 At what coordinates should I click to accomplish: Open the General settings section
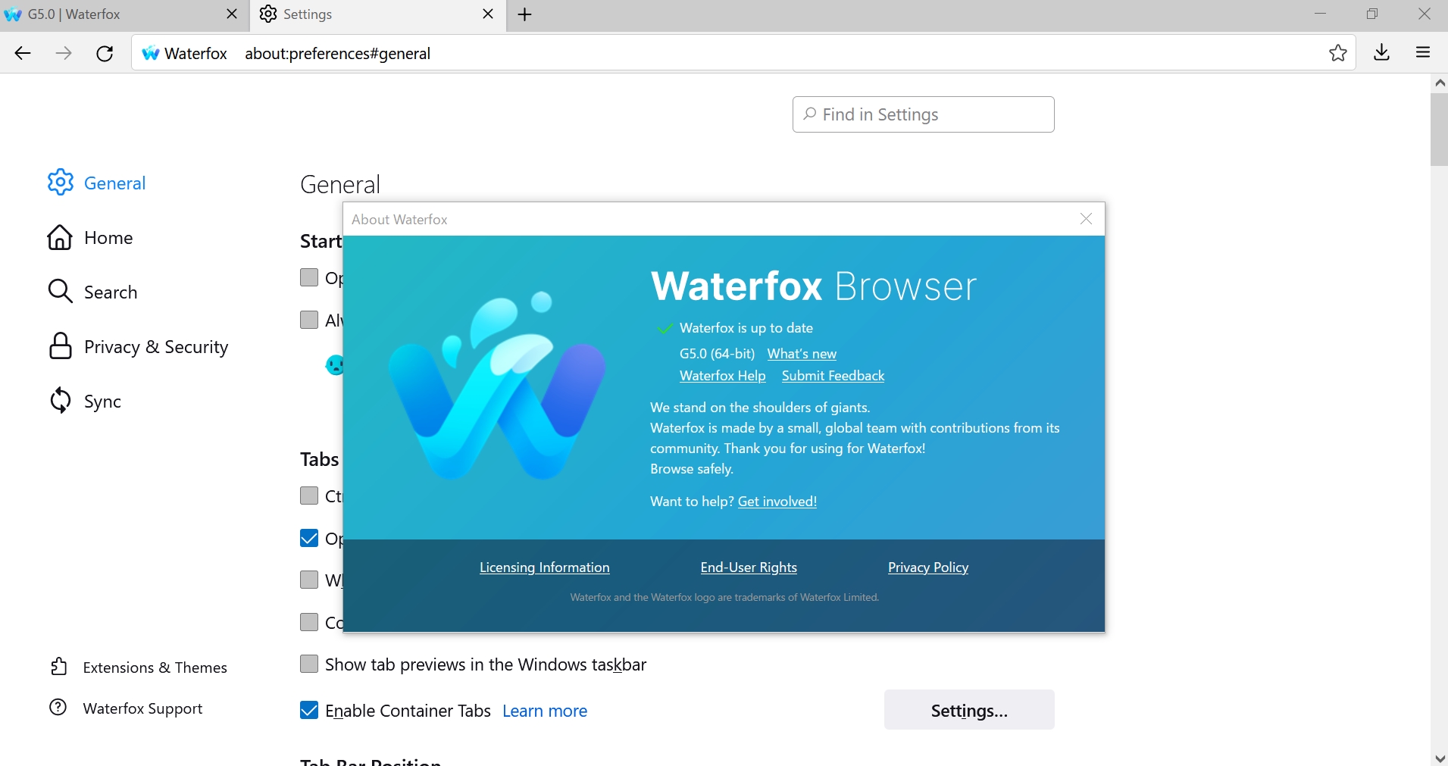113,183
